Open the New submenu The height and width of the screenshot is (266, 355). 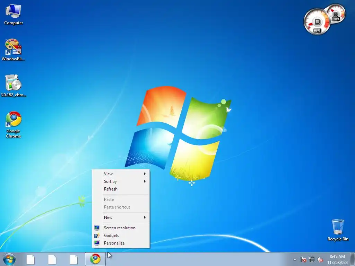pyautogui.click(x=121, y=218)
